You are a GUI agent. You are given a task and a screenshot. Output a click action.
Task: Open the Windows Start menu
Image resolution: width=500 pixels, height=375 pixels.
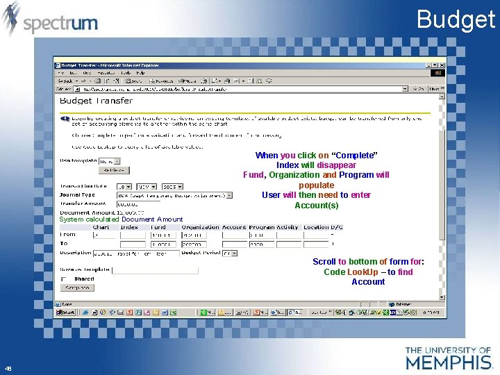point(65,312)
